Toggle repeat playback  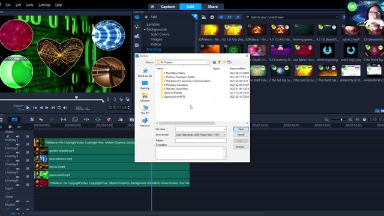59,108
